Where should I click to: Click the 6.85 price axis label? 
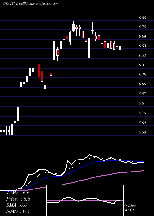pos(142,18)
